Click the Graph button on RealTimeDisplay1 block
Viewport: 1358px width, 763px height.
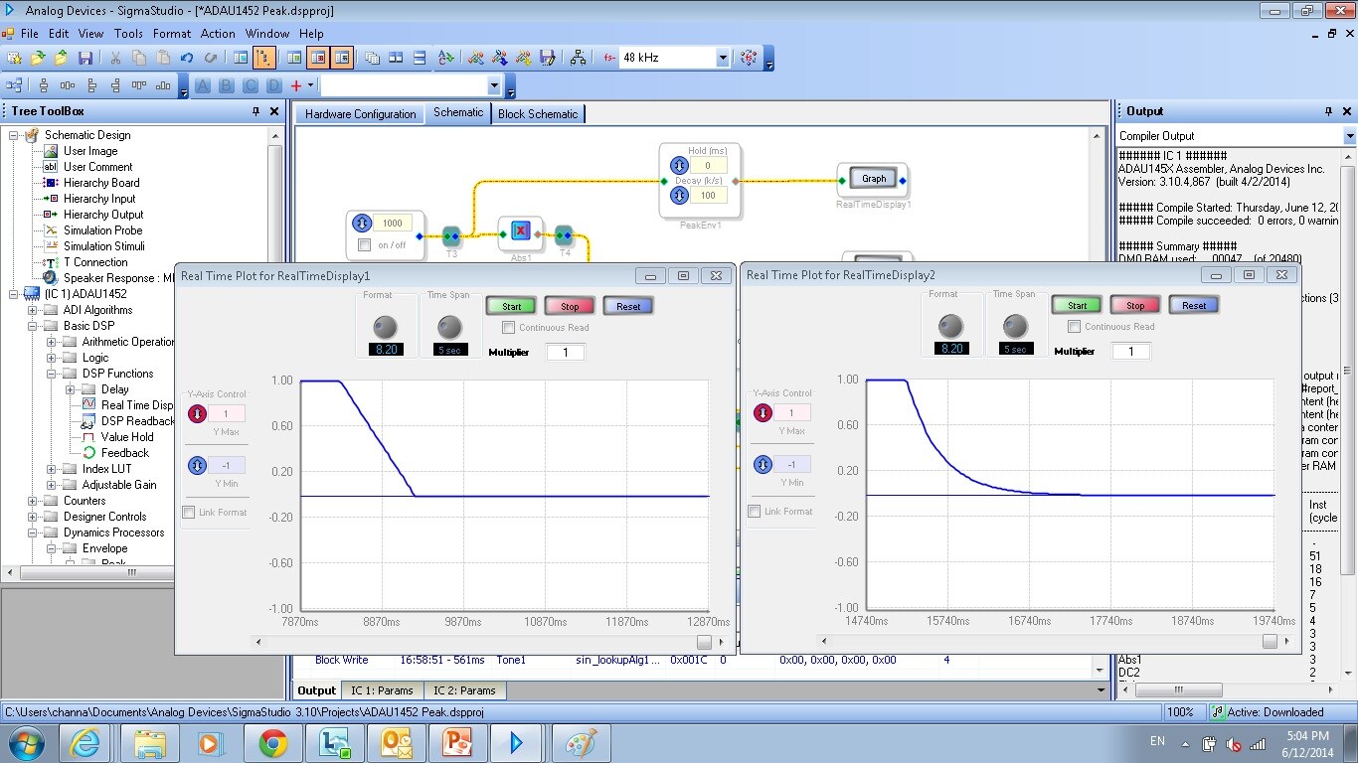(874, 179)
